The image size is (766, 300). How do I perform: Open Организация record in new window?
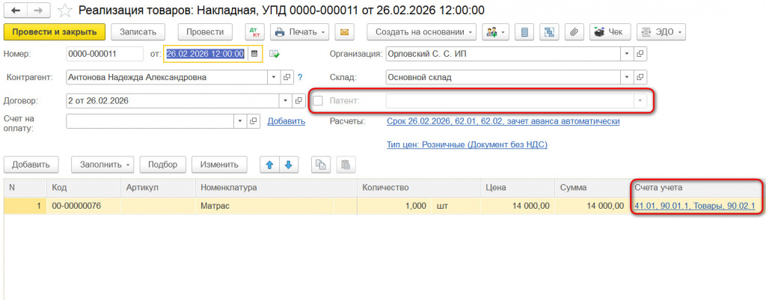point(640,54)
